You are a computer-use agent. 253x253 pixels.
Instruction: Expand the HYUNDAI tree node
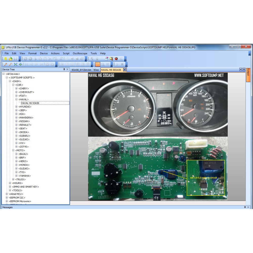point(16,107)
